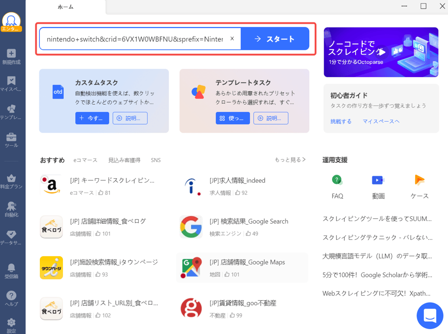Click the Google Maps template icon
This screenshot has height=334, width=448.
coord(191,267)
